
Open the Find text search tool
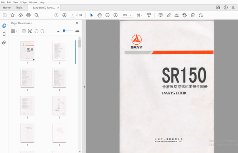(x=36, y=15)
